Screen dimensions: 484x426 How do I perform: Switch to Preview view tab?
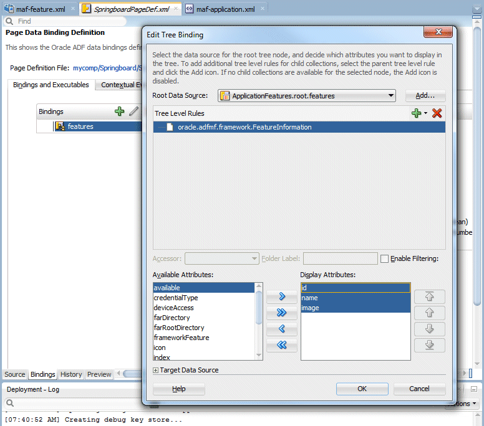(x=99, y=374)
